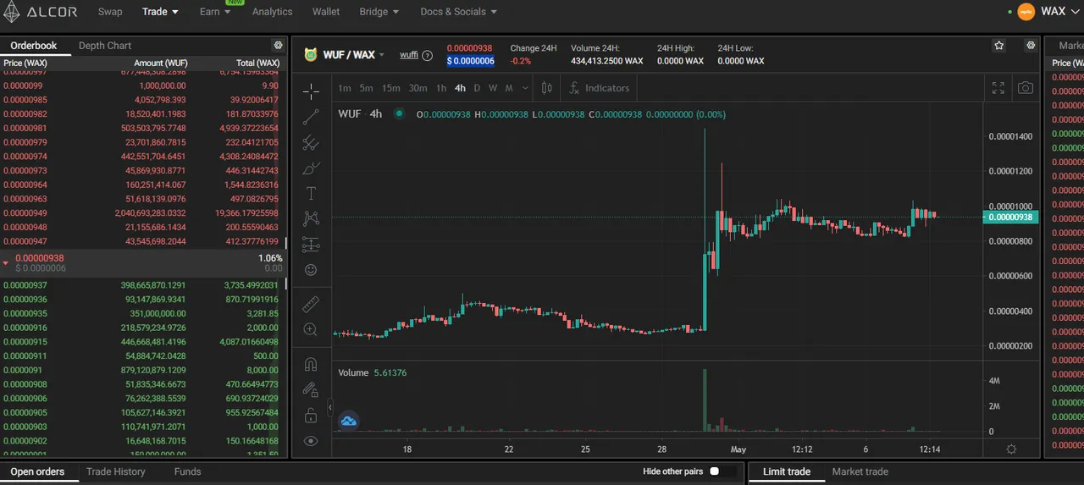1084x485 pixels.
Task: Switch to the Market trade tab
Action: click(860, 471)
